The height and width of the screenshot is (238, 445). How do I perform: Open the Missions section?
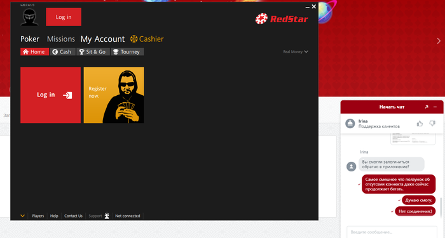(x=61, y=39)
